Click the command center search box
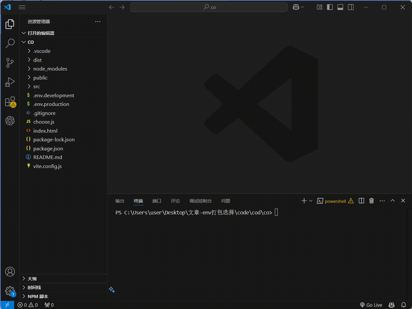412x309 pixels. [209, 7]
